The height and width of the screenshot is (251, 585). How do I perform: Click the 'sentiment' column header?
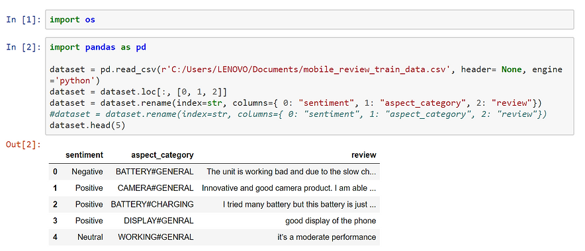[84, 155]
